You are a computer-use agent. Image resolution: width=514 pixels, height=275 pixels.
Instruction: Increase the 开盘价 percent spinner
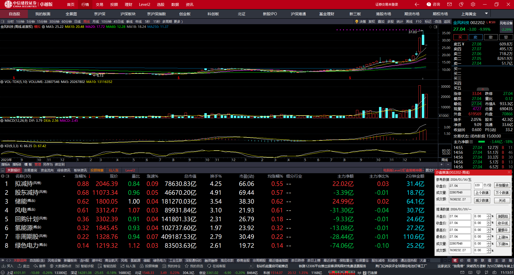(x=489, y=215)
